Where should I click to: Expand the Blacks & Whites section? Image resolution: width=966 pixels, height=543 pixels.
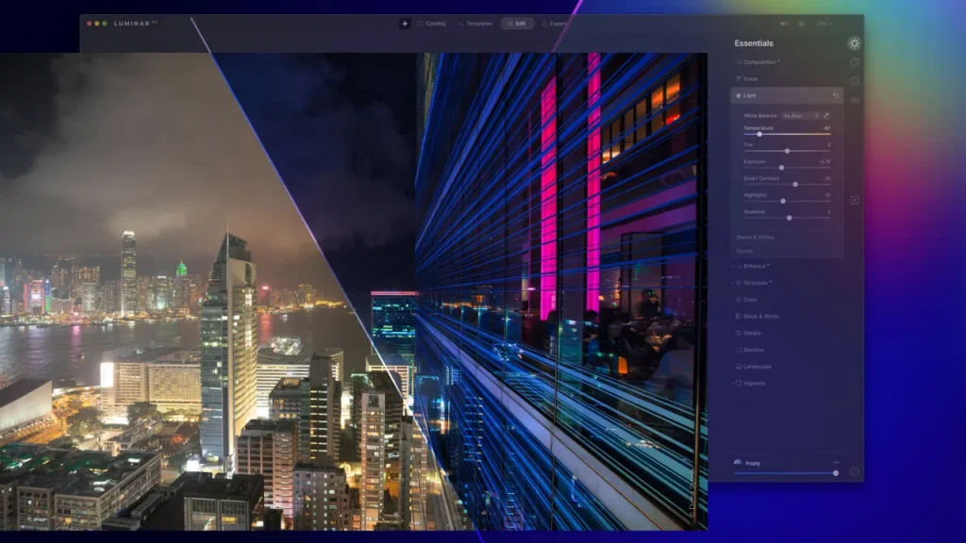(x=756, y=238)
